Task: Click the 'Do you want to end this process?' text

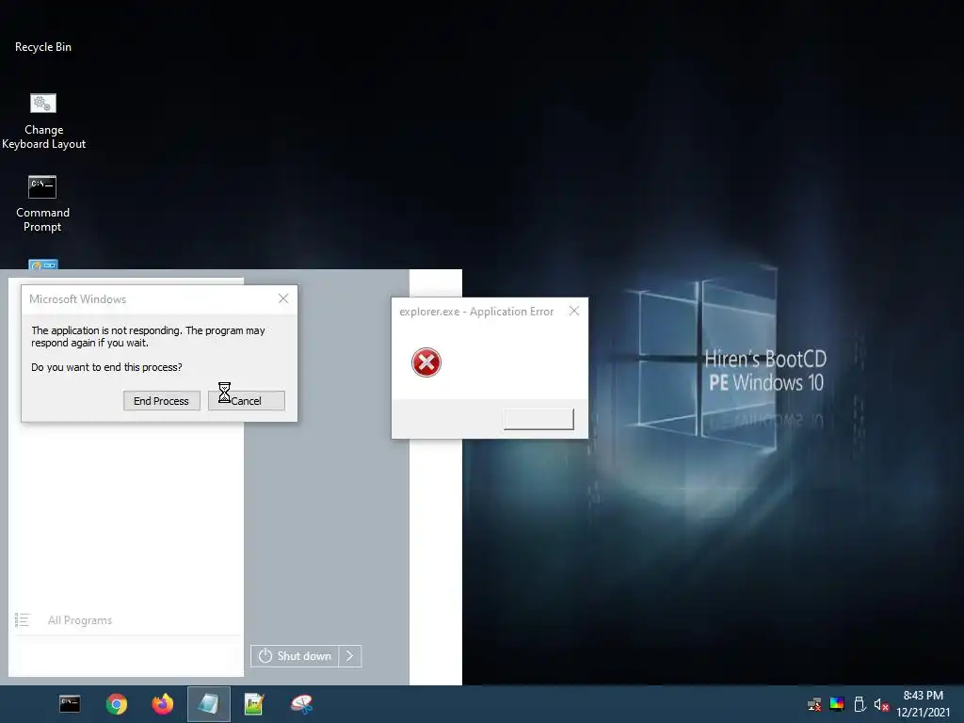Action: pos(106,367)
